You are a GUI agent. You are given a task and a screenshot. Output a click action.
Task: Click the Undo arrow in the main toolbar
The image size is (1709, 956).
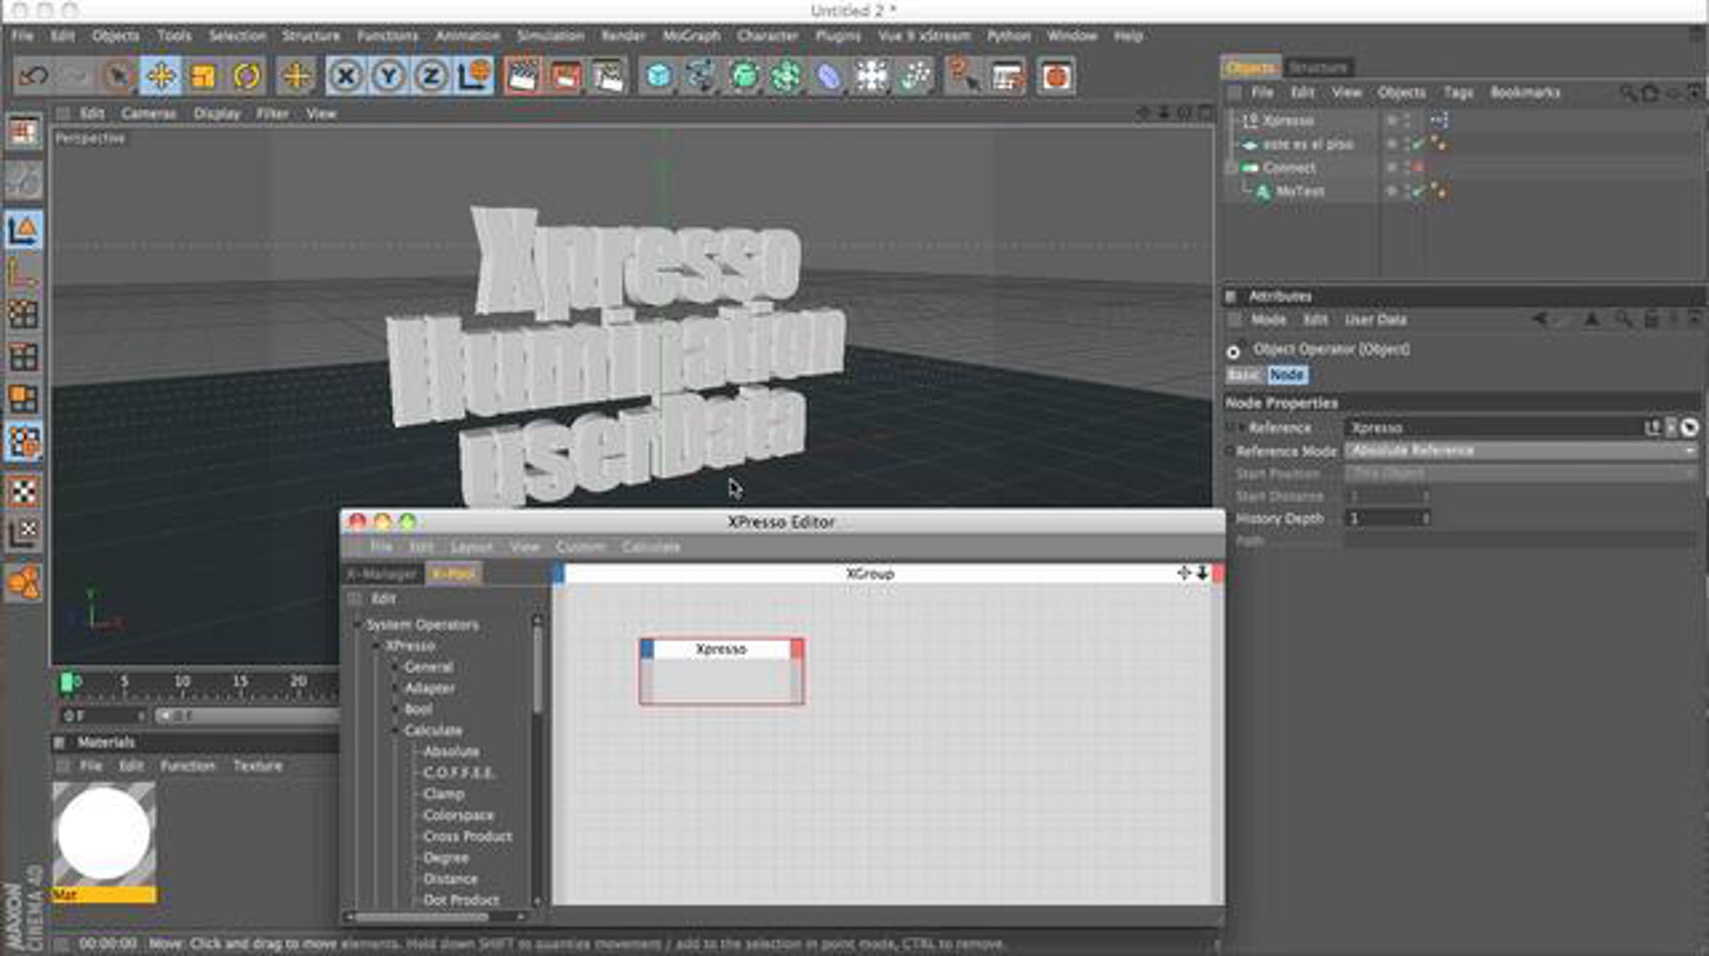pyautogui.click(x=33, y=75)
